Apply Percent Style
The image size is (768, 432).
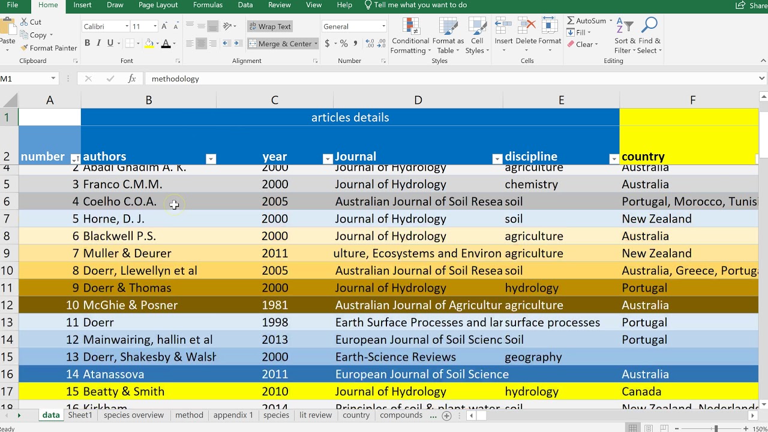(344, 43)
